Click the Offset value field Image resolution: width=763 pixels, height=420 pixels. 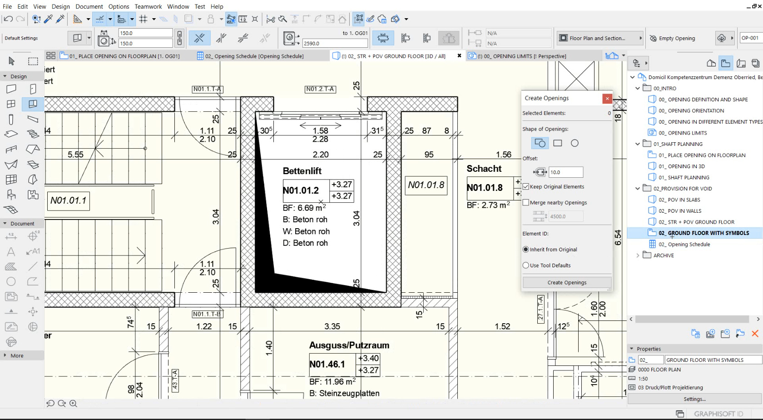point(565,172)
